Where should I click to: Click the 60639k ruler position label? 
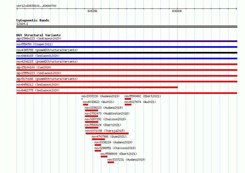92,11
